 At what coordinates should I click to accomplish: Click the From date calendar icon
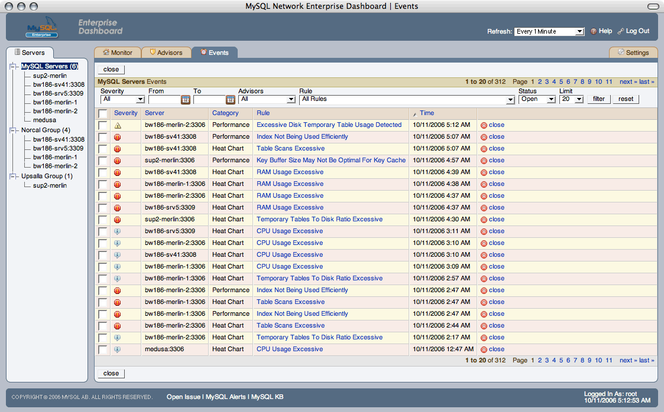click(186, 100)
